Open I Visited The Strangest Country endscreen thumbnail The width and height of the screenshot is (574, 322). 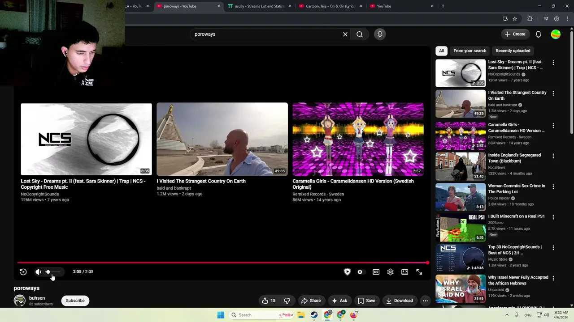point(222,140)
